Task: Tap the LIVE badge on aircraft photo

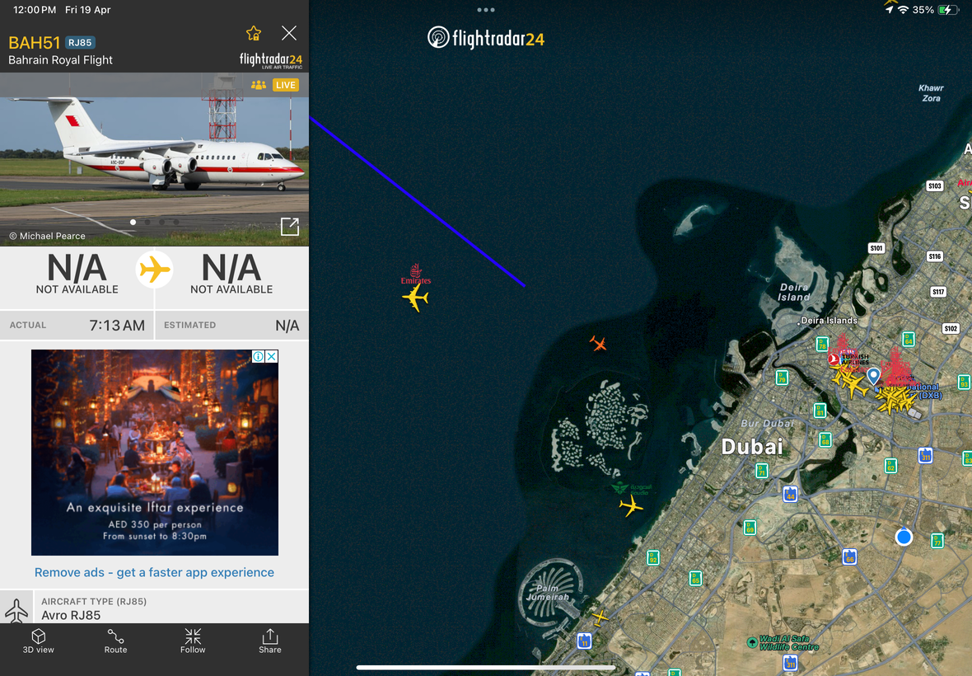Action: [x=286, y=85]
